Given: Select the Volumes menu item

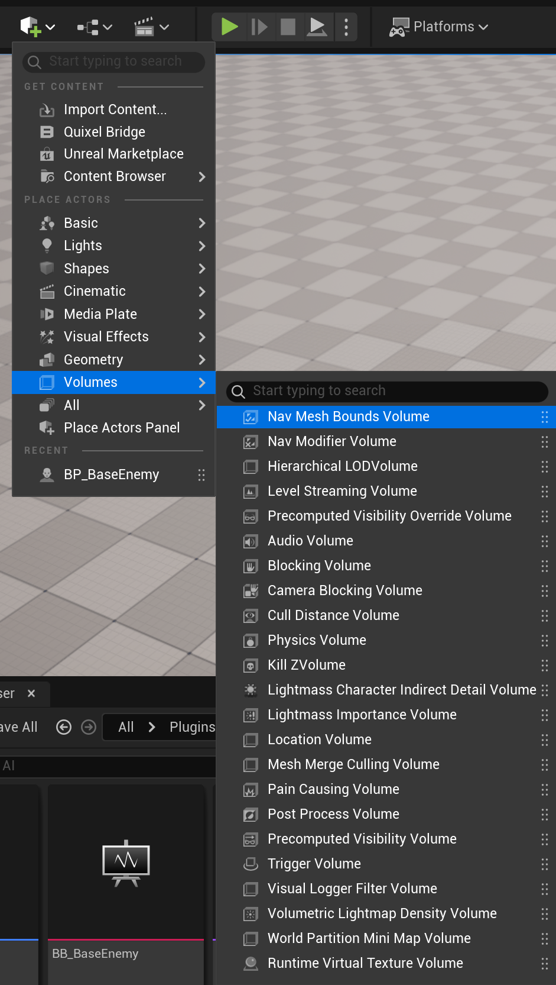Looking at the screenshot, I should 113,382.
